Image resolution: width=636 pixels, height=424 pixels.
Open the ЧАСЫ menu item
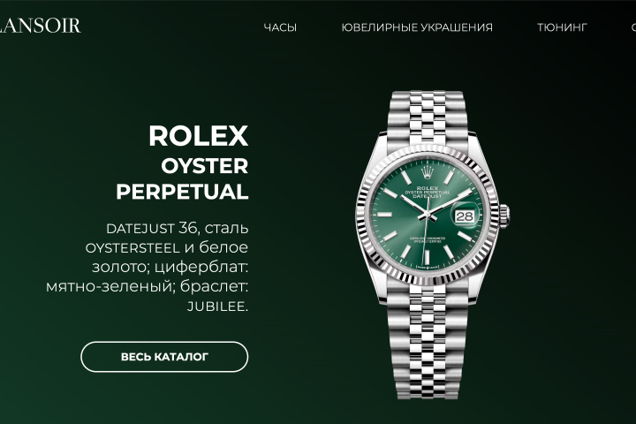point(280,27)
